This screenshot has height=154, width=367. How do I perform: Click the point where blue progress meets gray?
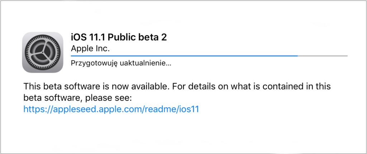[297, 56]
